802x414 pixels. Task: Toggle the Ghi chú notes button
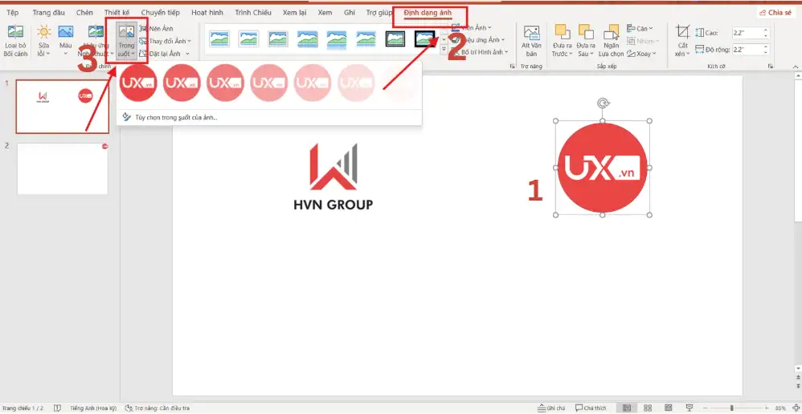pos(551,408)
